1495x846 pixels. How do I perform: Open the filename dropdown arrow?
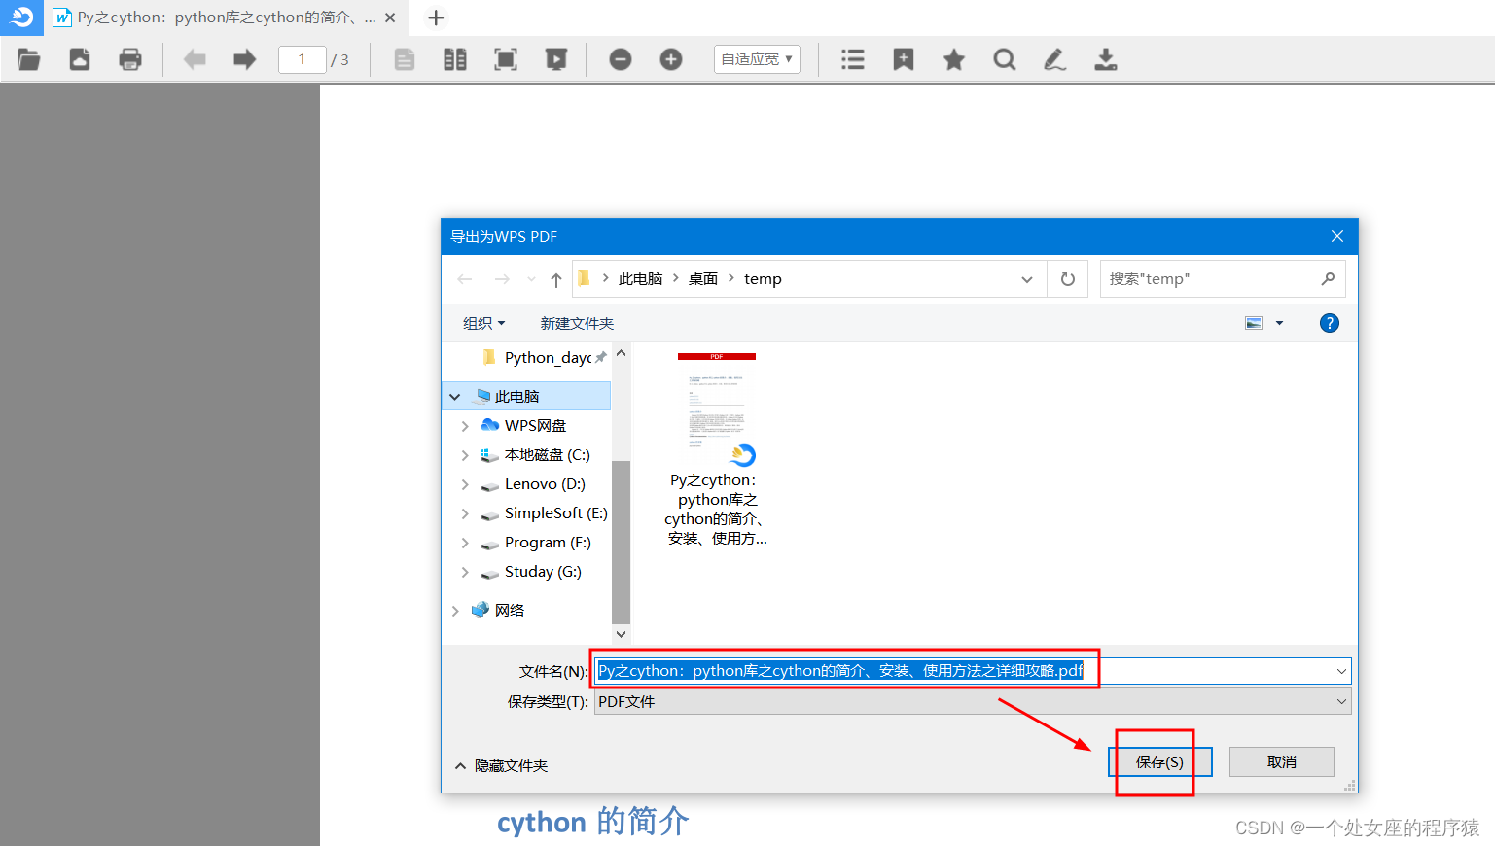(x=1341, y=671)
